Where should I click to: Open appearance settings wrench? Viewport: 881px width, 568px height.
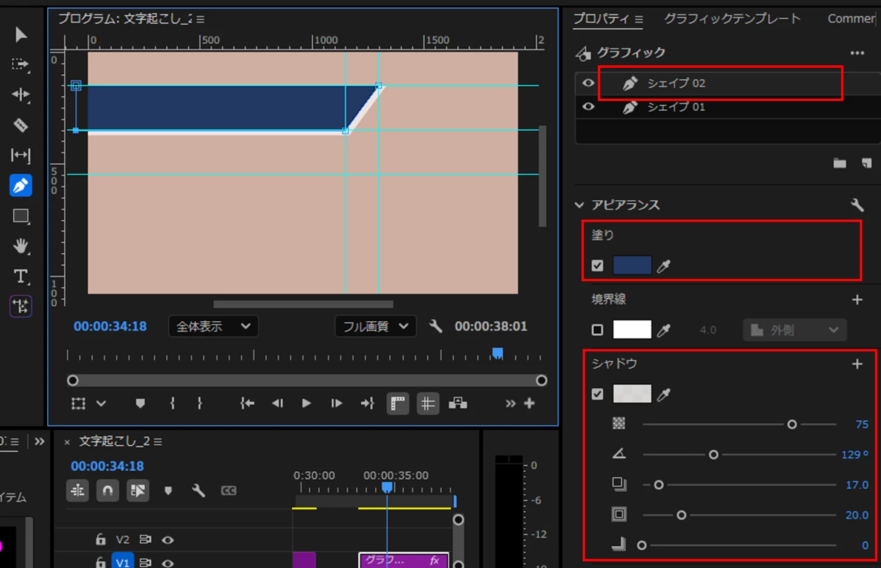pyautogui.click(x=857, y=205)
